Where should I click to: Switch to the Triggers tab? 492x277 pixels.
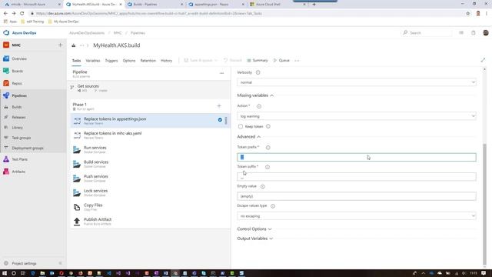click(x=111, y=60)
